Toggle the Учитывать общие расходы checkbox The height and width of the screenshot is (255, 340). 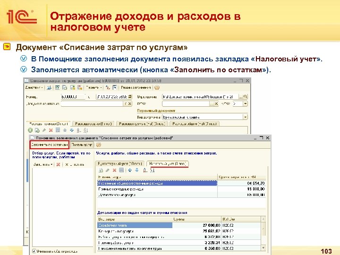34,251
